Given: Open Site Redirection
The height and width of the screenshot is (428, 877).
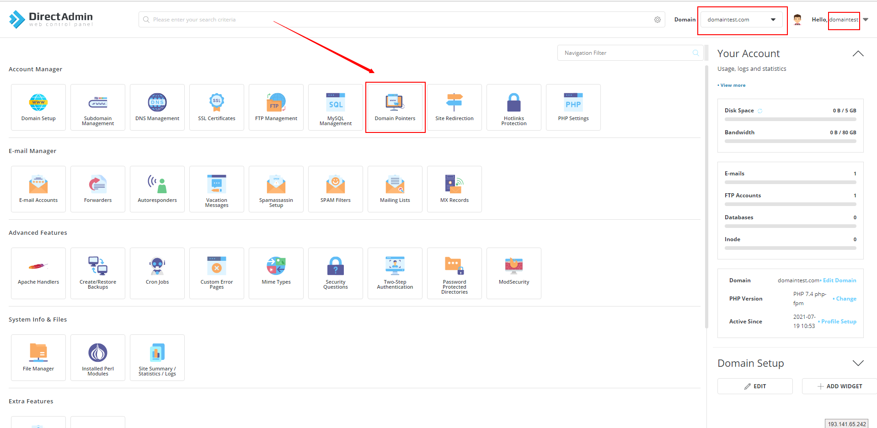Looking at the screenshot, I should click(x=455, y=107).
